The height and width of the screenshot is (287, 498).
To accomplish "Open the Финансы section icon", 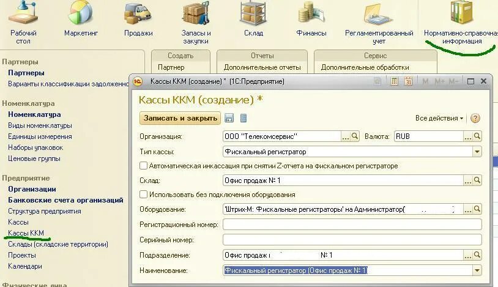I will pyautogui.click(x=311, y=13).
